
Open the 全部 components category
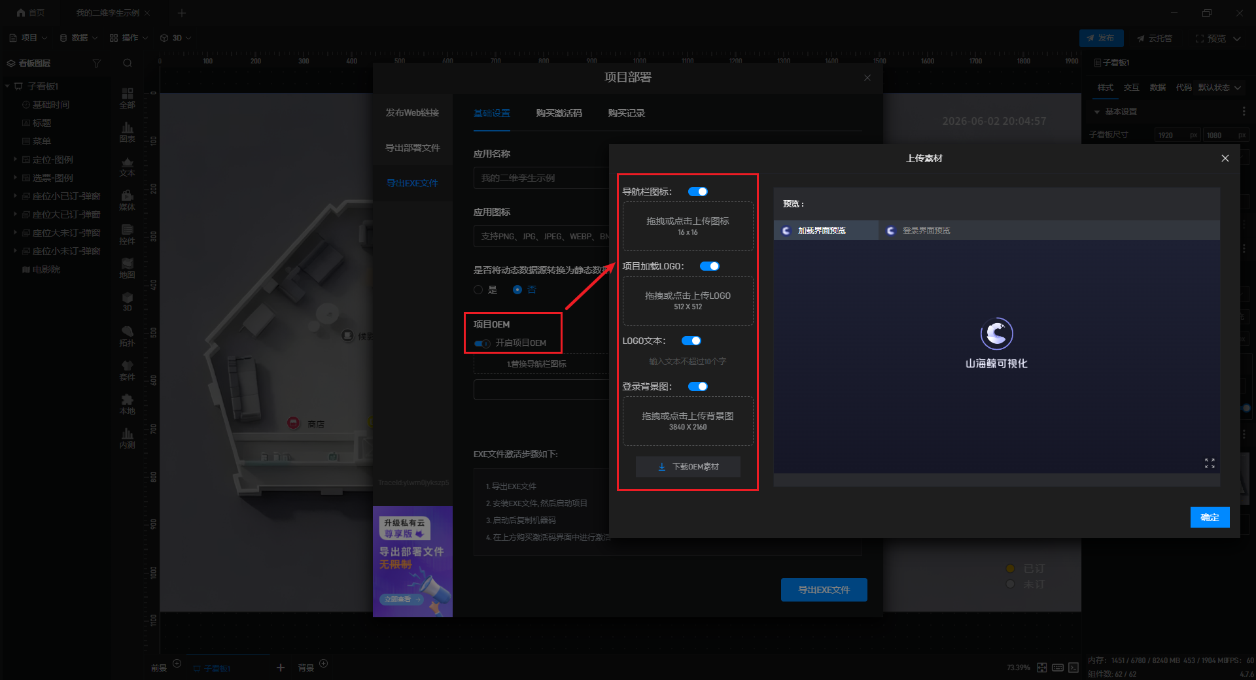(128, 98)
